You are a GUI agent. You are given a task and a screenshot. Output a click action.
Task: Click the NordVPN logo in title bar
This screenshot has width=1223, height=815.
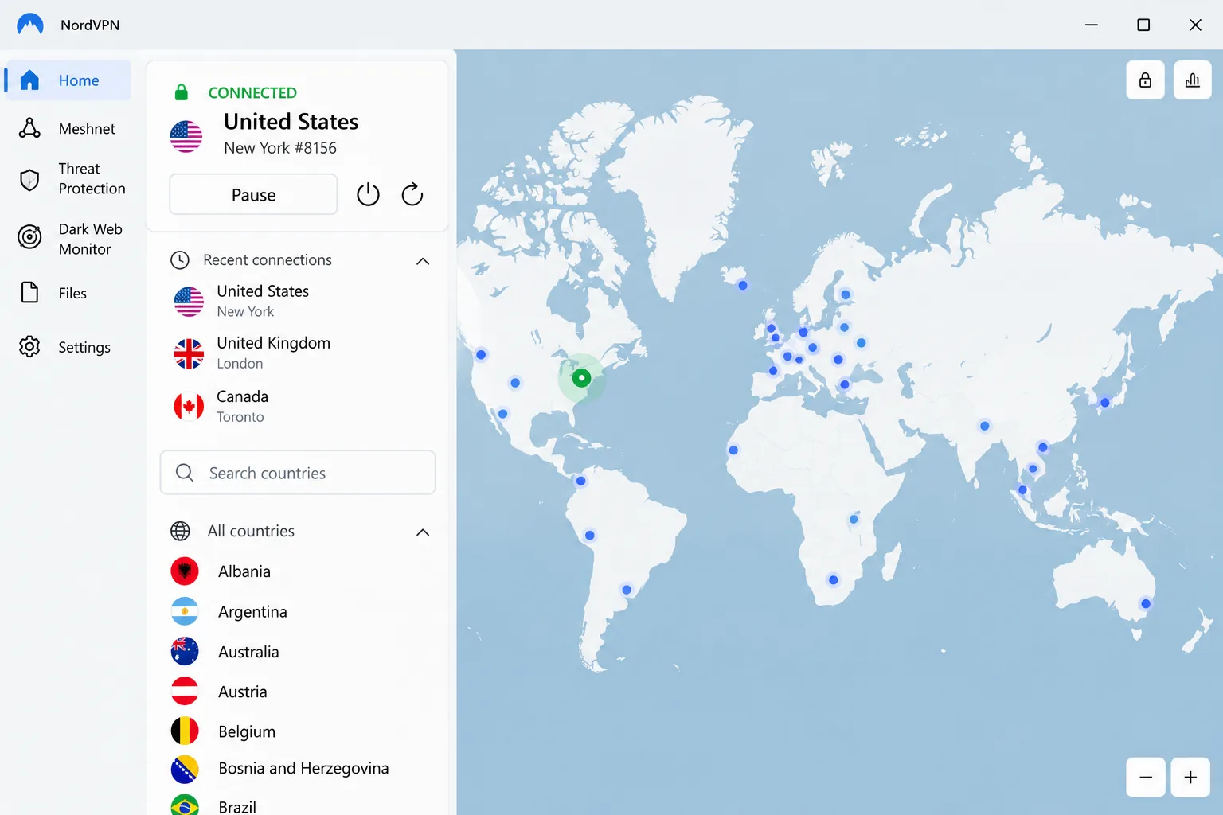pos(30,25)
